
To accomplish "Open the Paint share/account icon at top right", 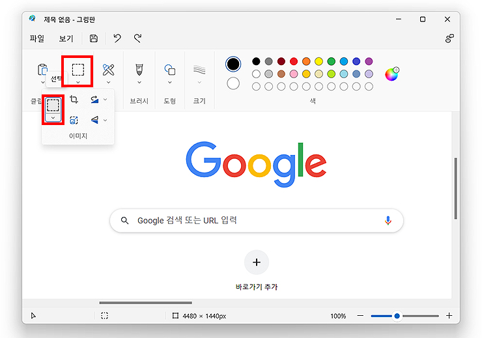I will coord(449,38).
